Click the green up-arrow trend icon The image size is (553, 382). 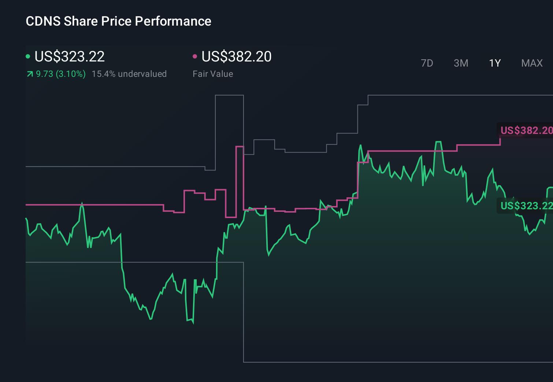pos(30,74)
